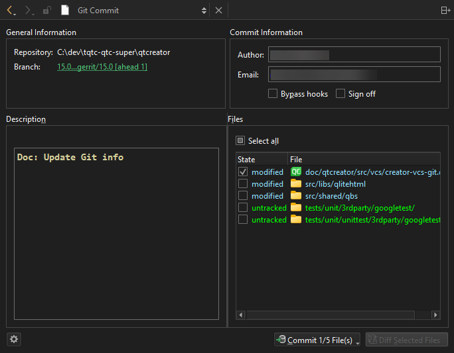Viewport: 454px width, 353px height.
Task: Click the folder icon for src/libs/qlitehtml
Action: pyautogui.click(x=296, y=184)
